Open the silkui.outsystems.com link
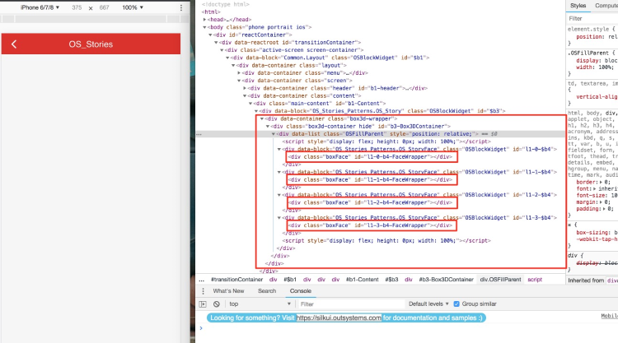618x343 pixels. click(x=339, y=318)
